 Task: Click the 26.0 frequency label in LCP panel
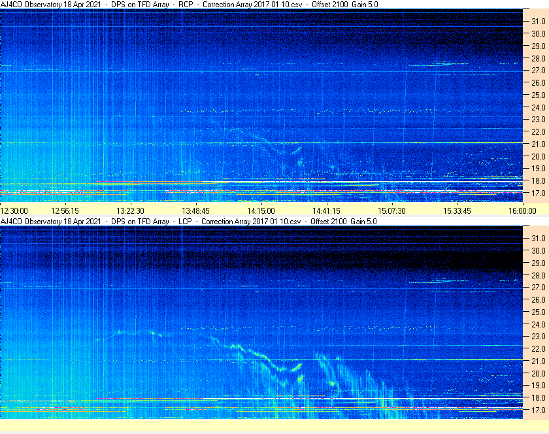click(x=539, y=299)
